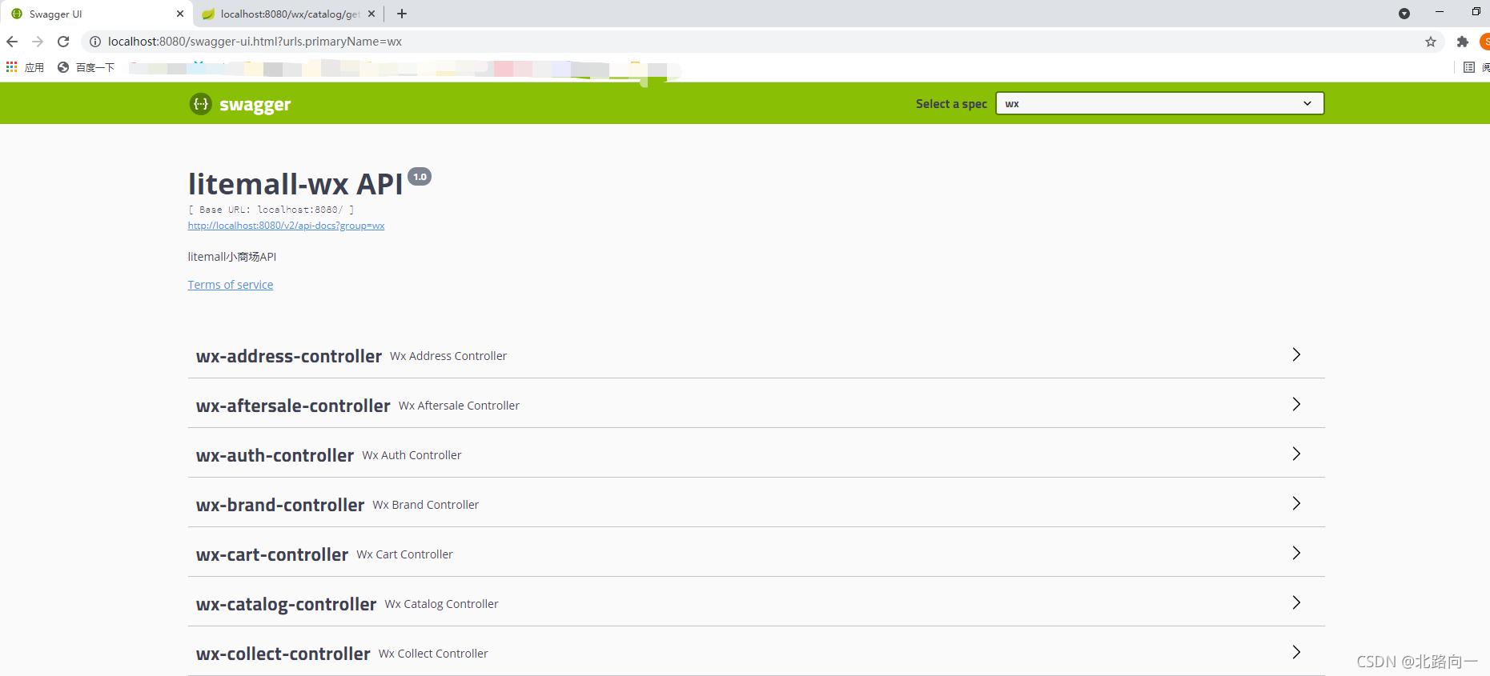The height and width of the screenshot is (676, 1490).
Task: Go back using the browser back arrow
Action: (x=12, y=42)
